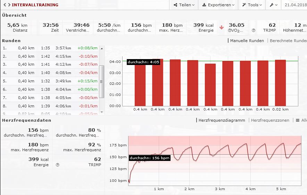
Task: Switch to Berechnete Runden tab
Action: (288, 41)
